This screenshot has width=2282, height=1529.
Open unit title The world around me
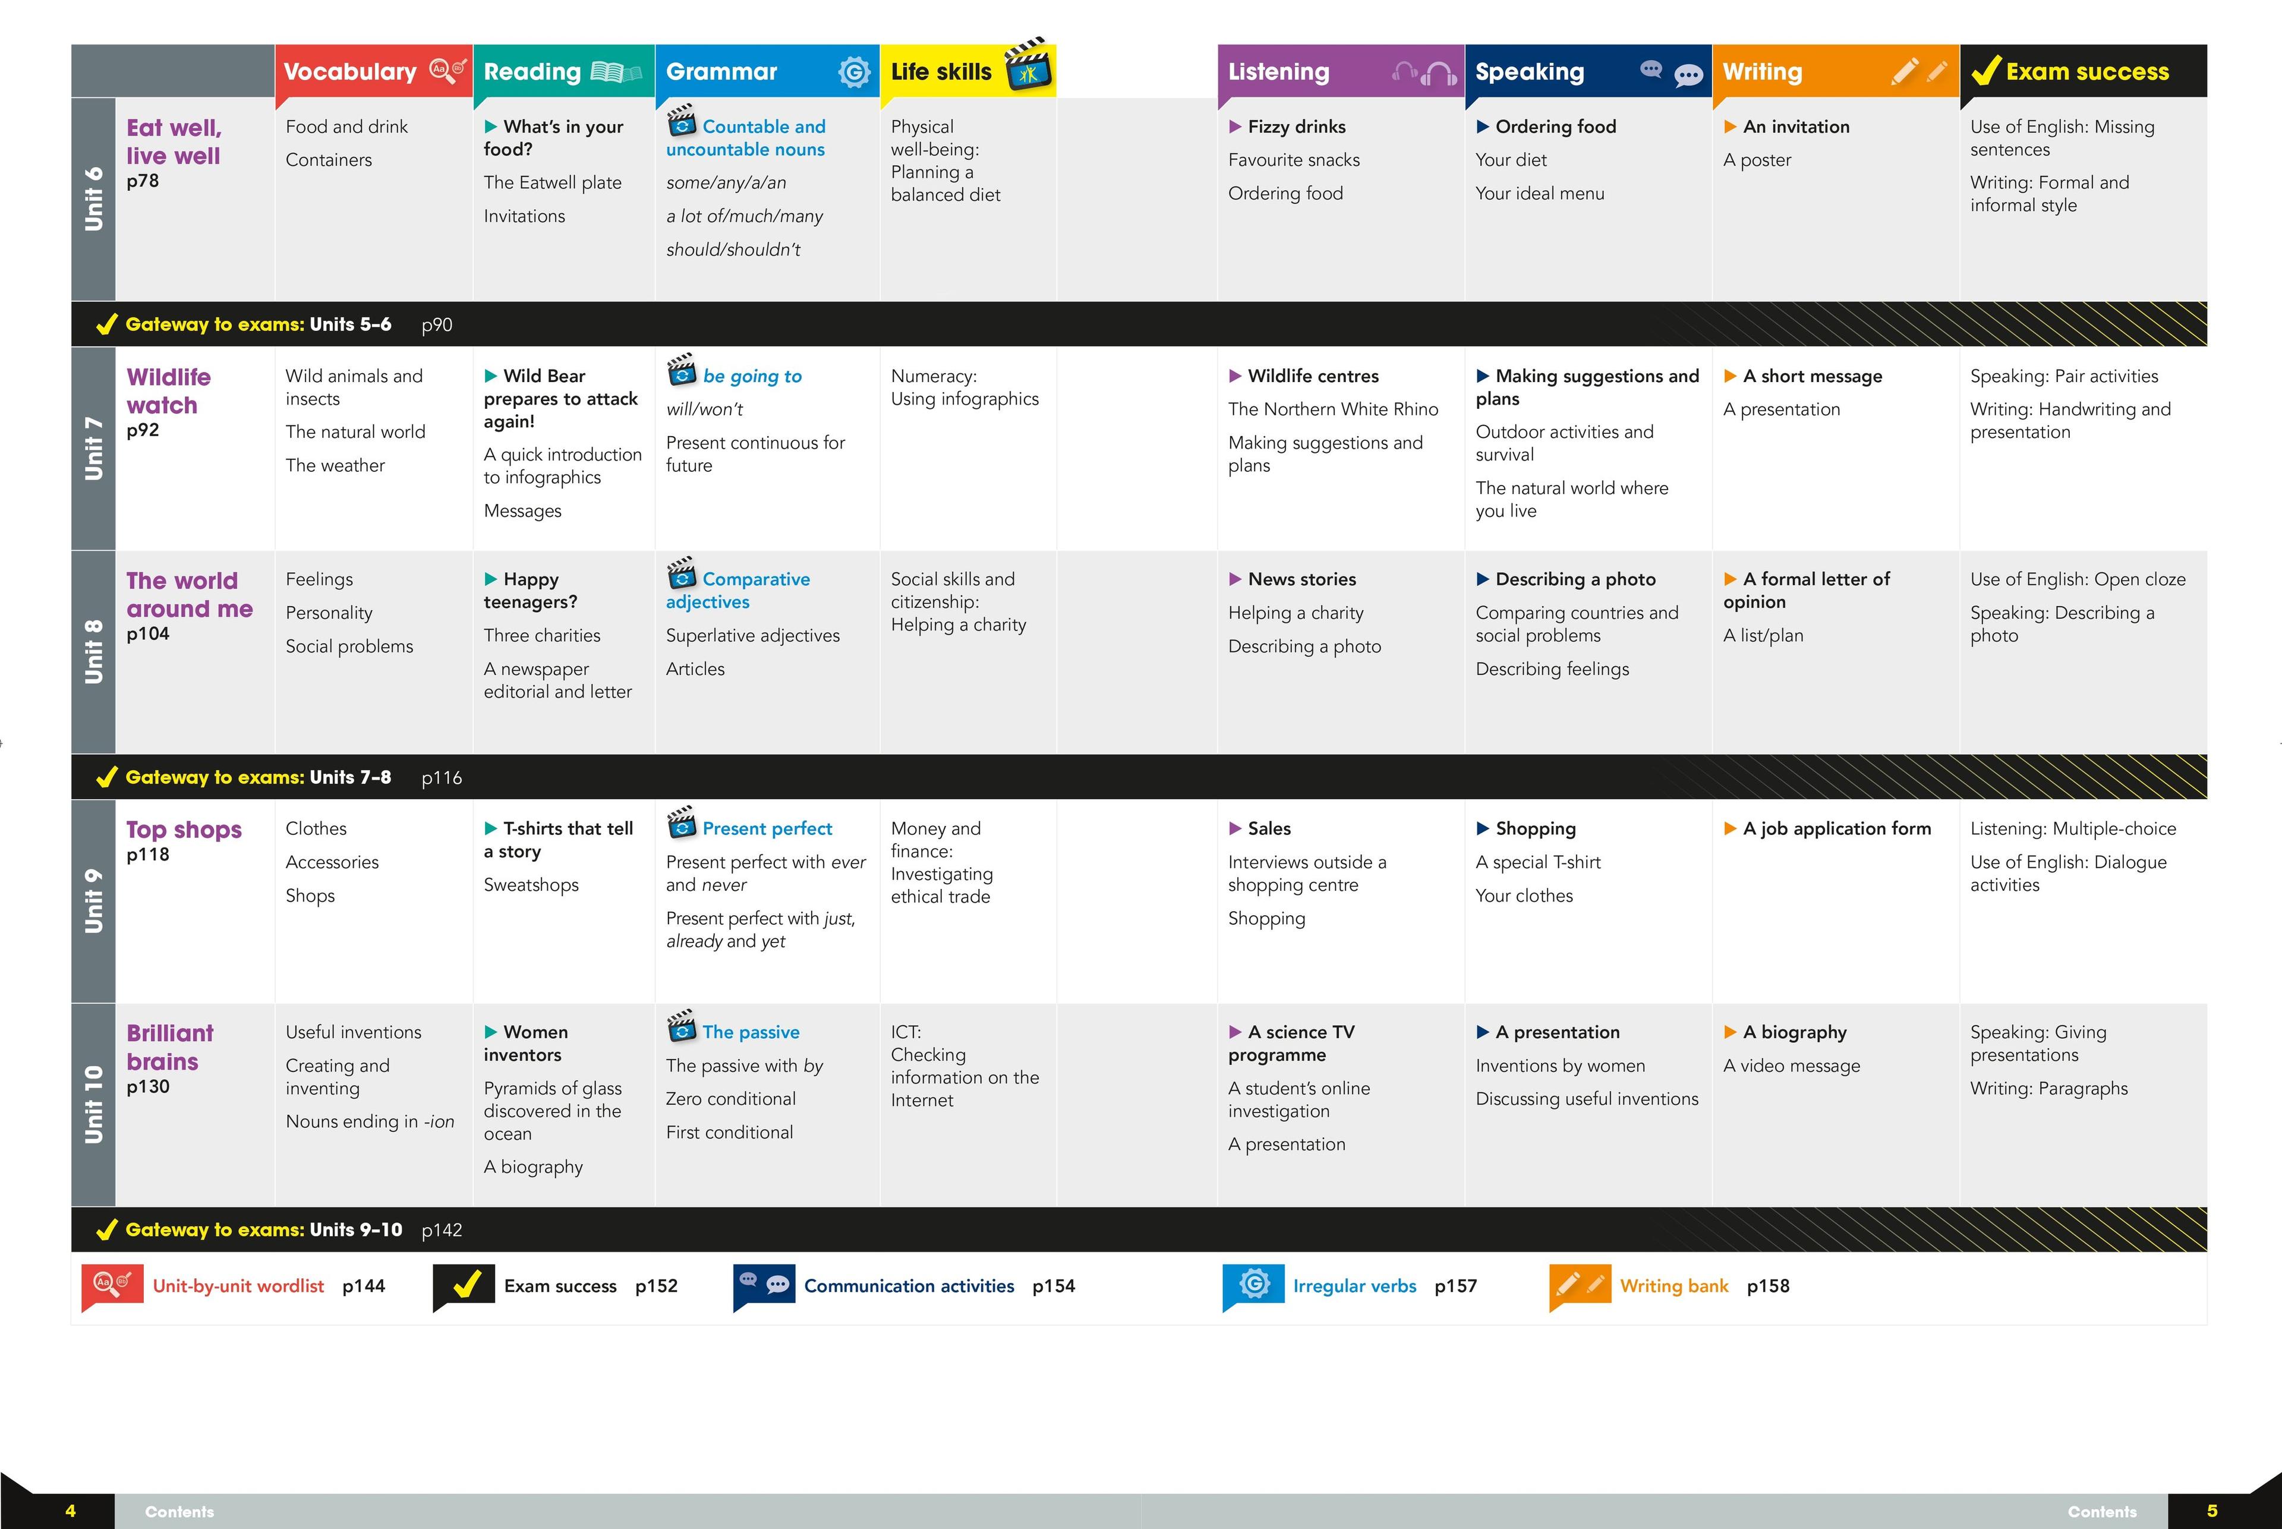click(189, 595)
